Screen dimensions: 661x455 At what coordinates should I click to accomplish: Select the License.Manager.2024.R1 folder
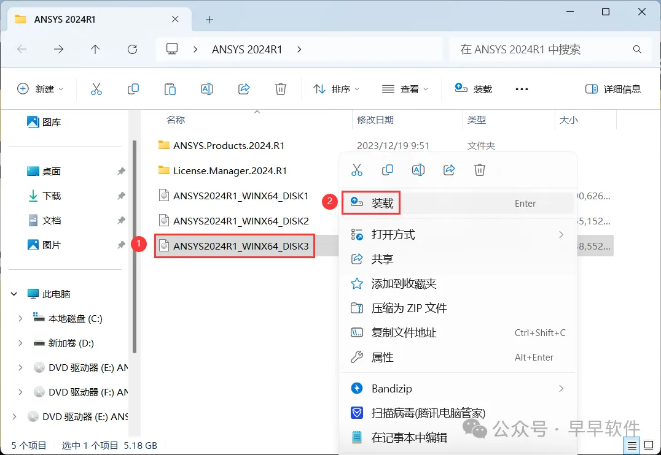(x=222, y=170)
